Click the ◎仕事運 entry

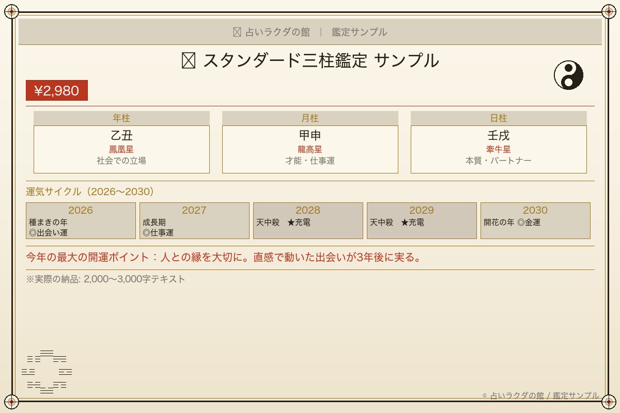(158, 233)
